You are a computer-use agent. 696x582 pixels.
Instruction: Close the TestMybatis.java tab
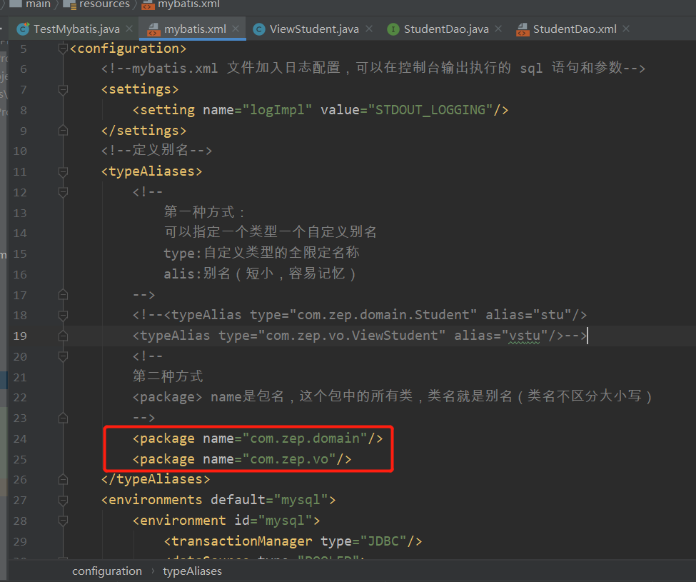(129, 29)
